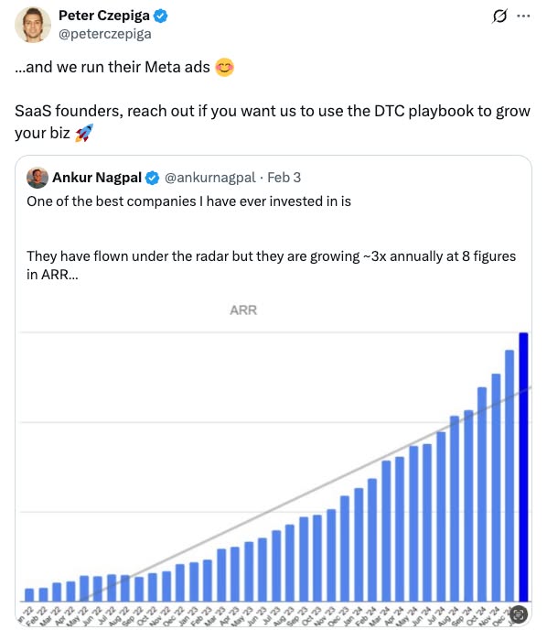Open the three-dots more options menu
Viewport: 547px width, 641px height.
tap(523, 16)
